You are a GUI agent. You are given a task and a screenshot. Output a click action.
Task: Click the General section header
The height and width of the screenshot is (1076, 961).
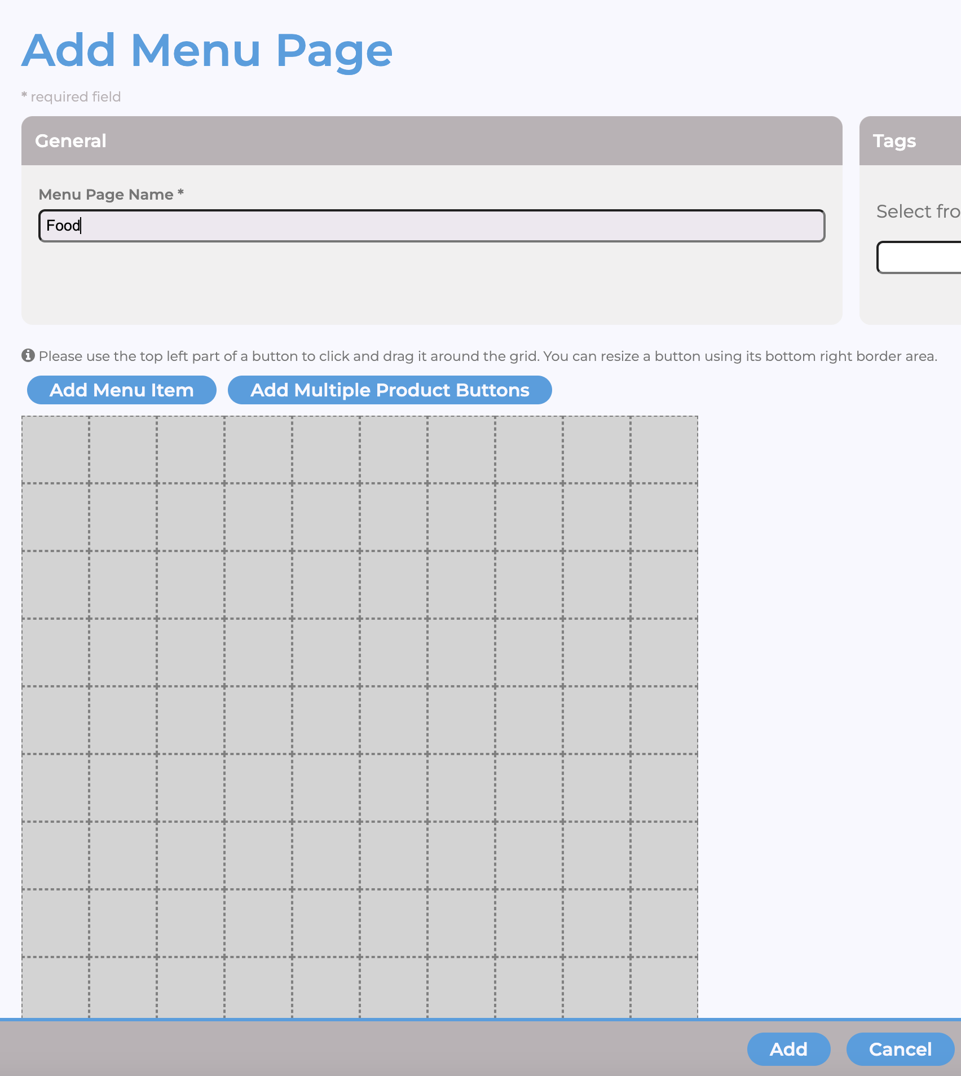(431, 141)
